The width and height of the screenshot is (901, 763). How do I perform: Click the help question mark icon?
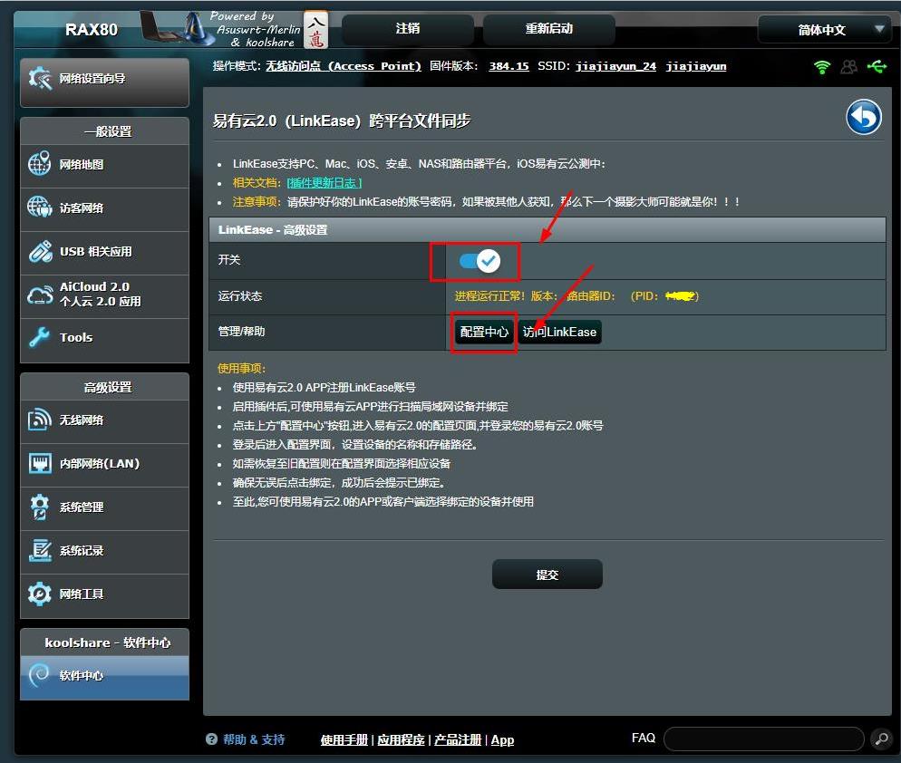[211, 739]
